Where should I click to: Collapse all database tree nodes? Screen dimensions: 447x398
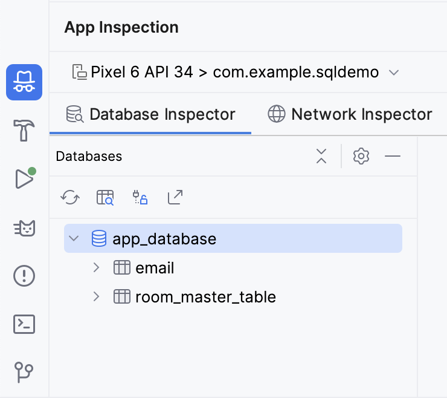pos(321,156)
